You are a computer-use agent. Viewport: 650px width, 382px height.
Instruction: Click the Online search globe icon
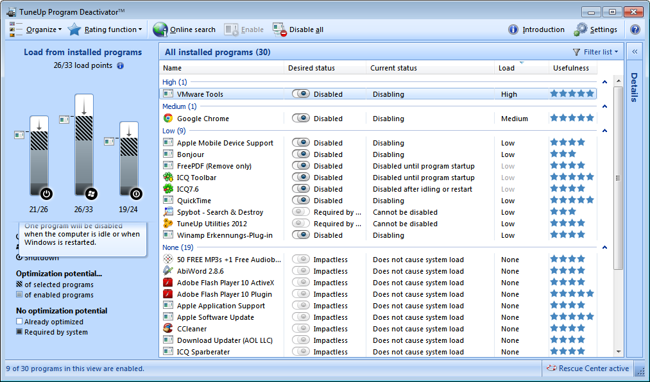pos(160,29)
